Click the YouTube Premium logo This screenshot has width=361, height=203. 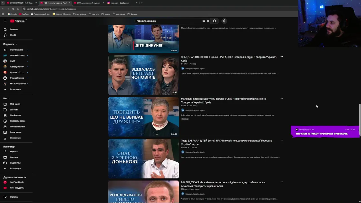pos(17,21)
